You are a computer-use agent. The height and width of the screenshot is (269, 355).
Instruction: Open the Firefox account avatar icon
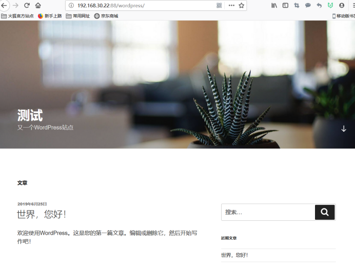[x=342, y=6]
